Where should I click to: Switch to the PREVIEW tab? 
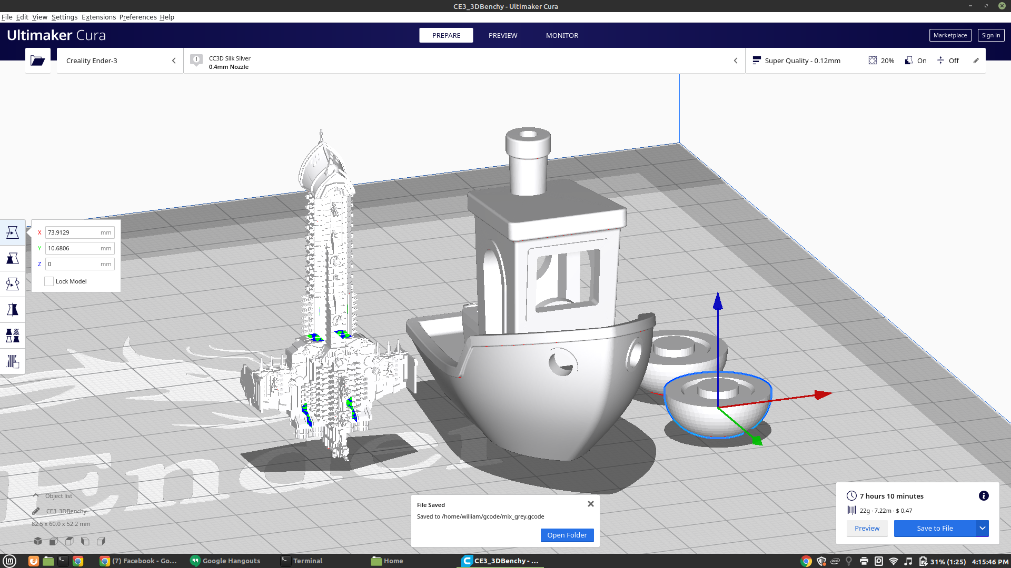point(502,35)
